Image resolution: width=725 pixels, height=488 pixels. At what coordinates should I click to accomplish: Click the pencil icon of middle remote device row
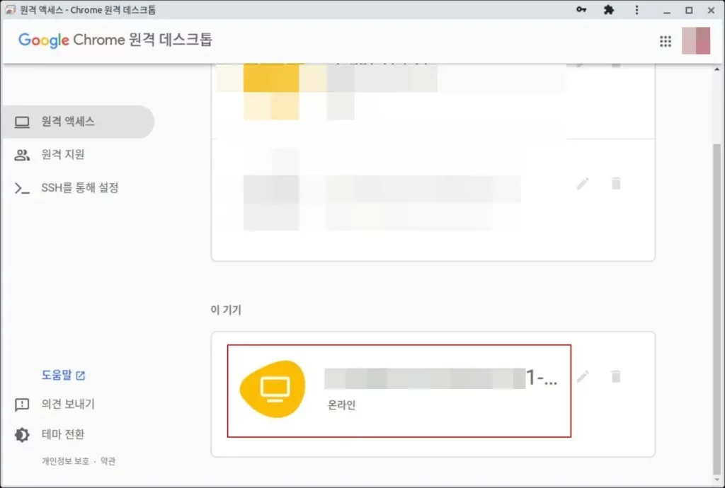583,184
